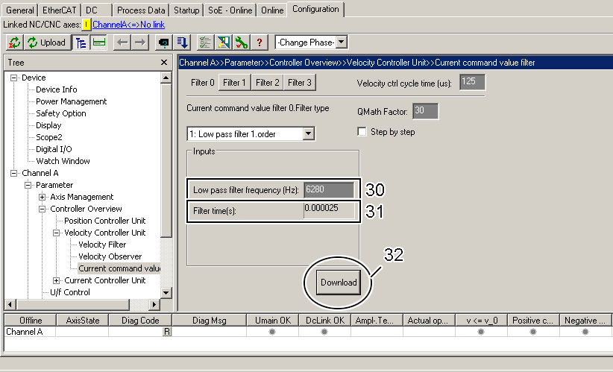This screenshot has height=372, width=613.
Task: Collapse the Device tree node
Action: click(13, 78)
